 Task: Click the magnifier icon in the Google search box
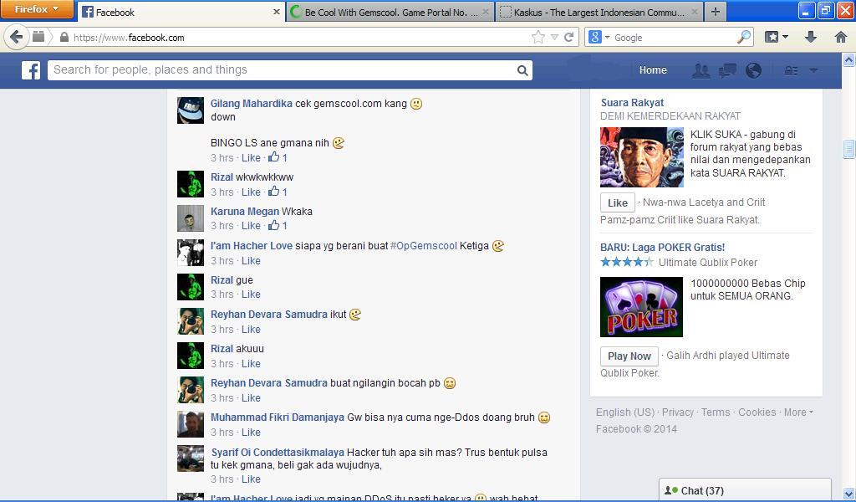click(743, 37)
